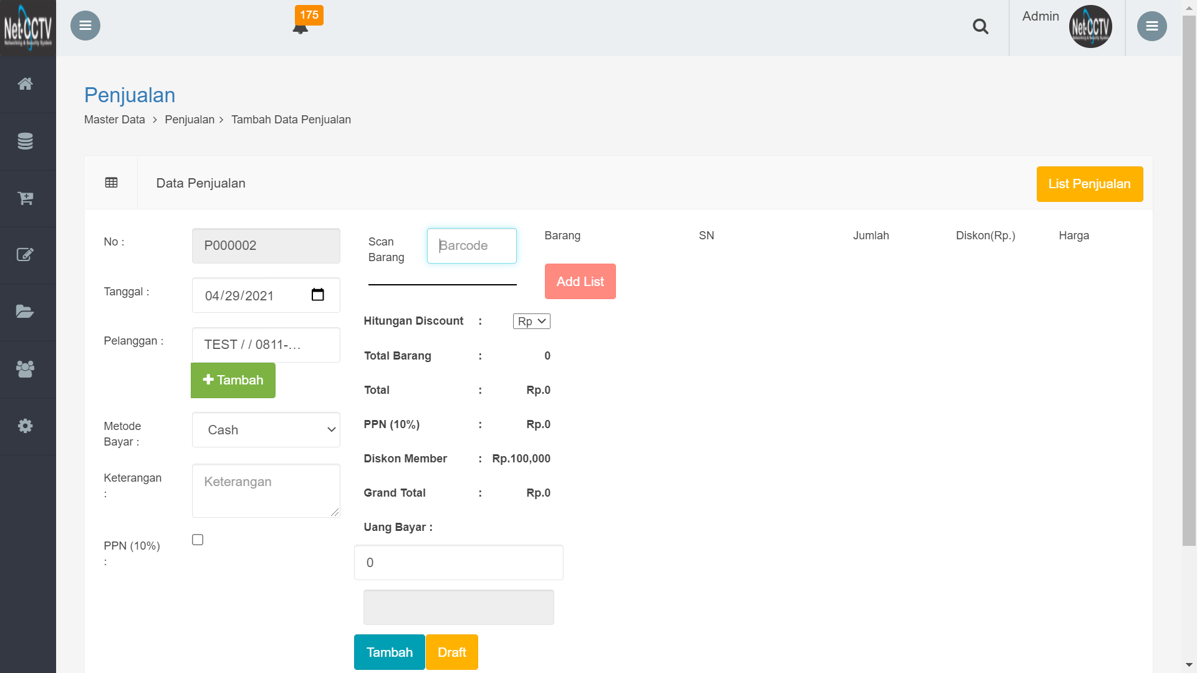Enable the PPN (10%) checkbox

(198, 540)
